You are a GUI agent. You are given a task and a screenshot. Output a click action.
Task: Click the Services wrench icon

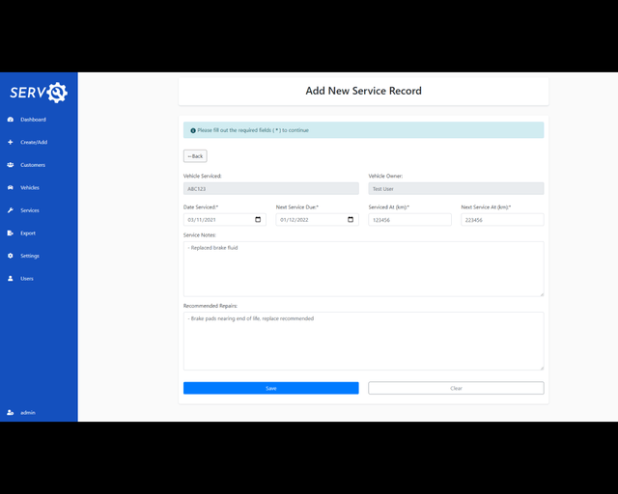[11, 210]
